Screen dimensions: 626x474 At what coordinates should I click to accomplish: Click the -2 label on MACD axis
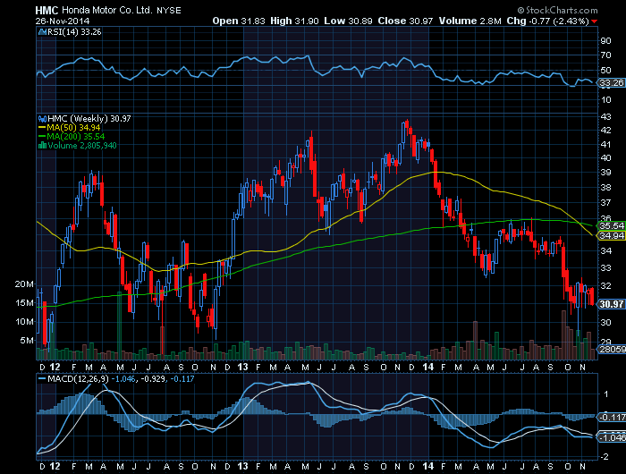[604, 456]
